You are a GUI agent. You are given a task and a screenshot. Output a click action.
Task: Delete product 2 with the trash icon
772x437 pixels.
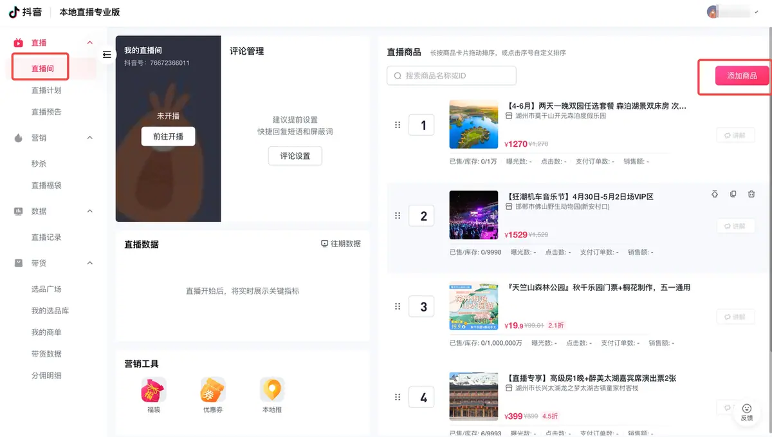click(x=751, y=194)
